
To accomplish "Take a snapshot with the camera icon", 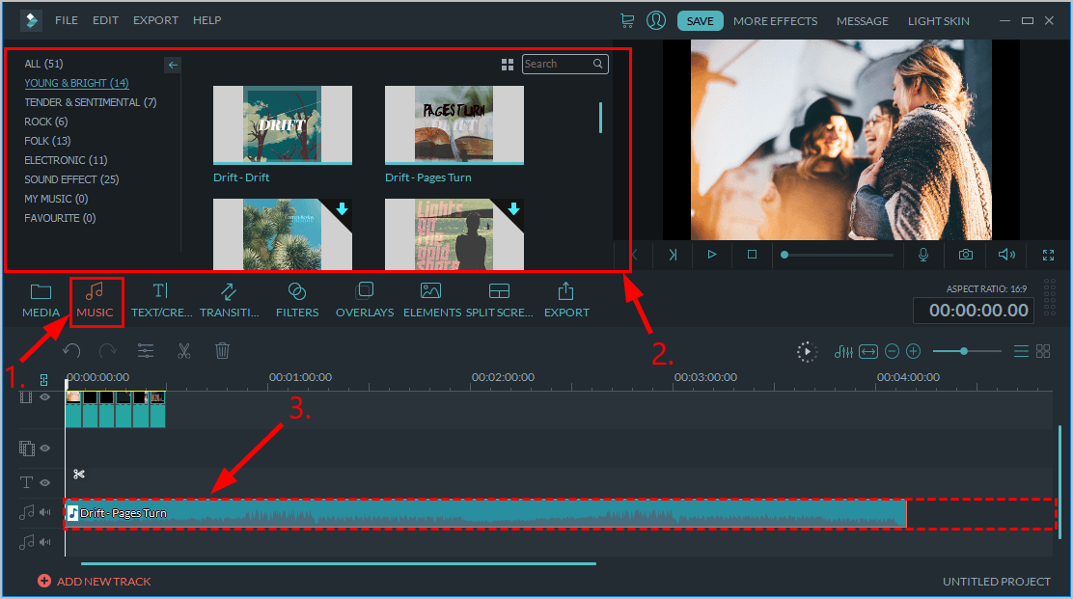I will 966,255.
